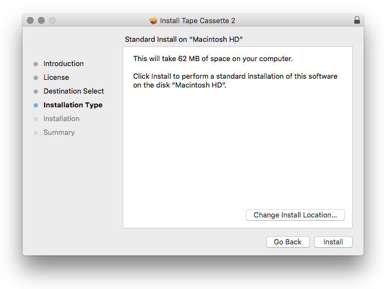Select the bold Installation Type step label
Screen dimensions: 384x289
[x=73, y=105]
